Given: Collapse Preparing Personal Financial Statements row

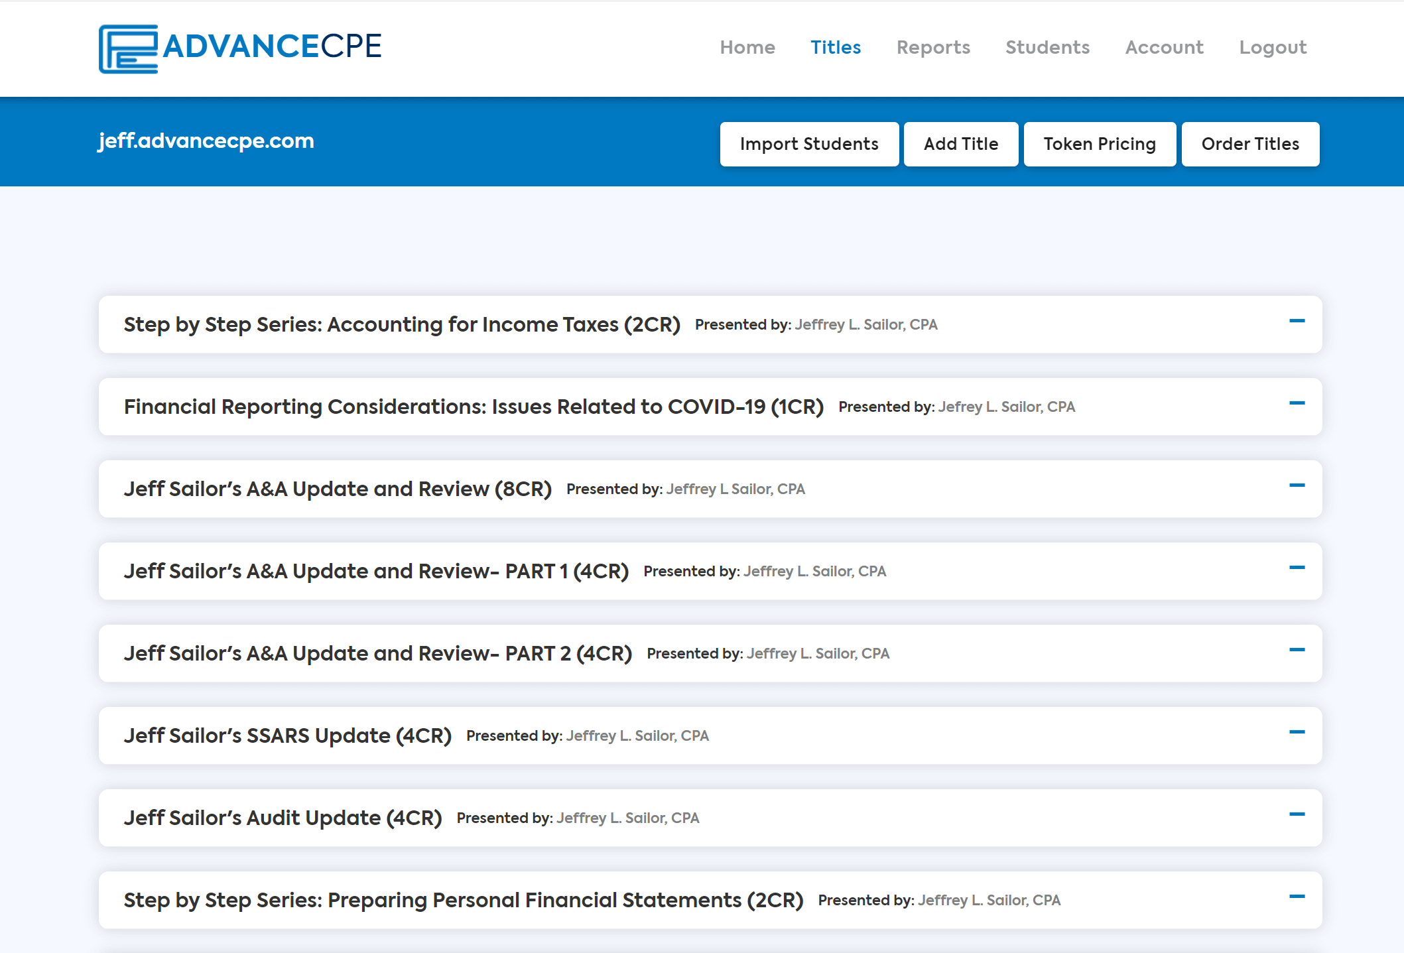Looking at the screenshot, I should tap(1297, 897).
